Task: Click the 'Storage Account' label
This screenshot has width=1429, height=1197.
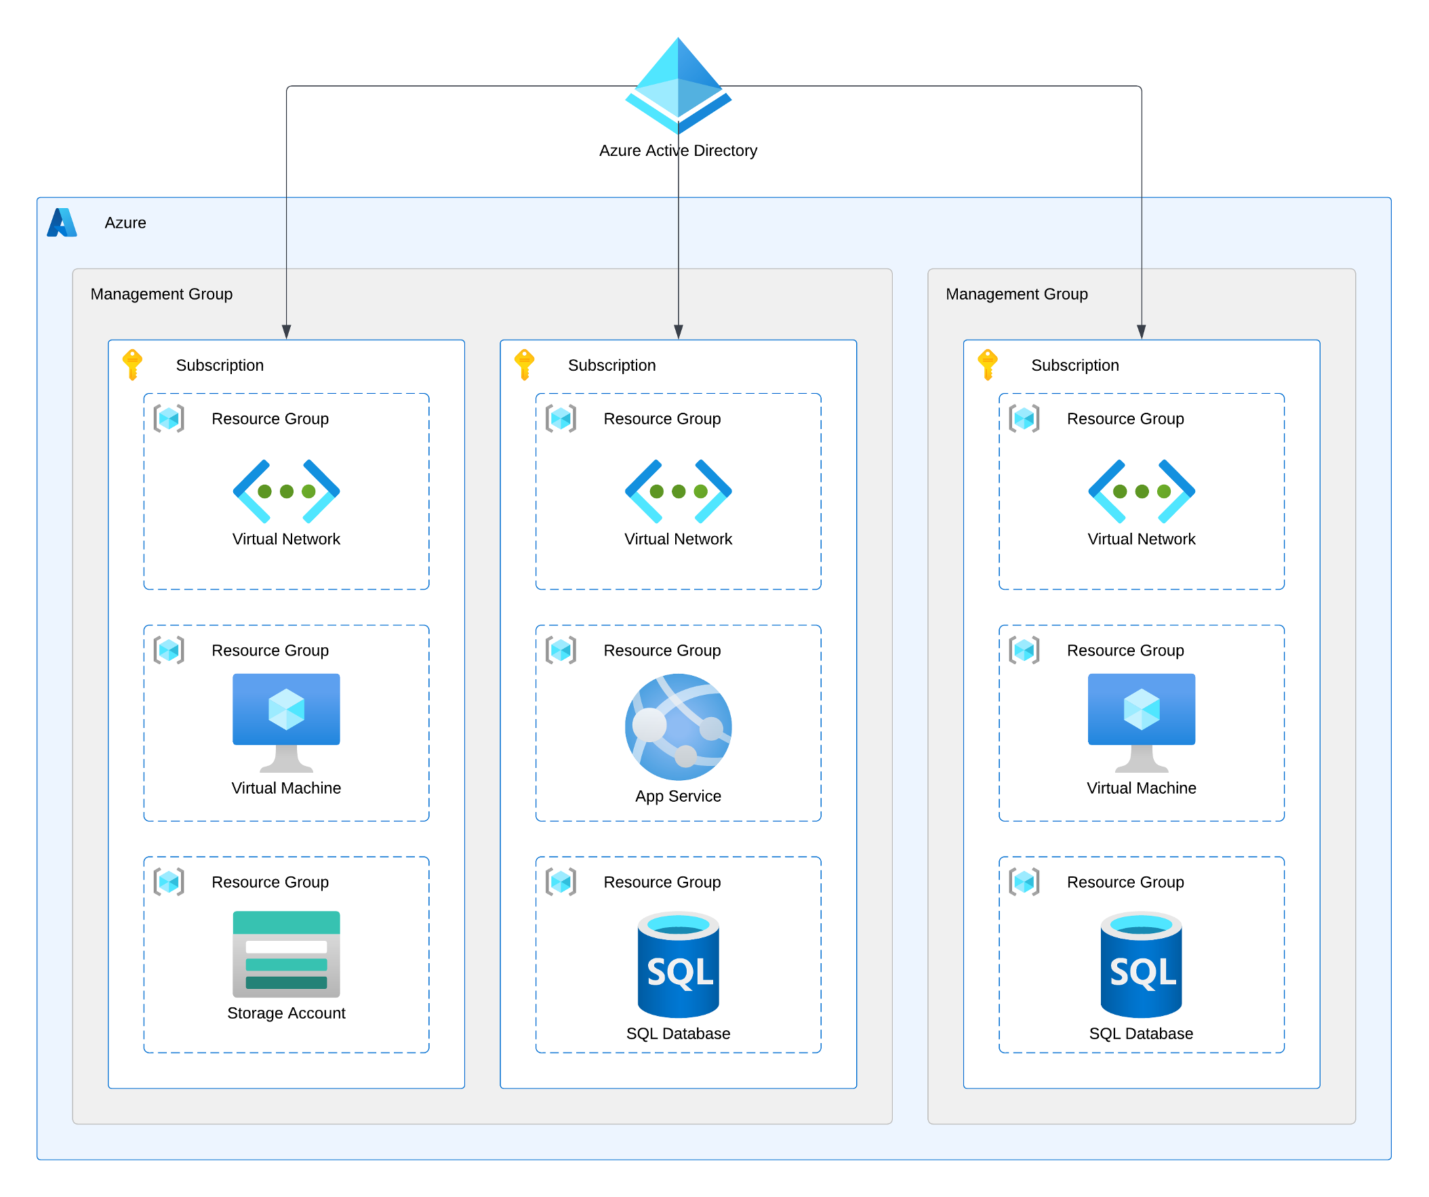Action: tap(287, 1013)
